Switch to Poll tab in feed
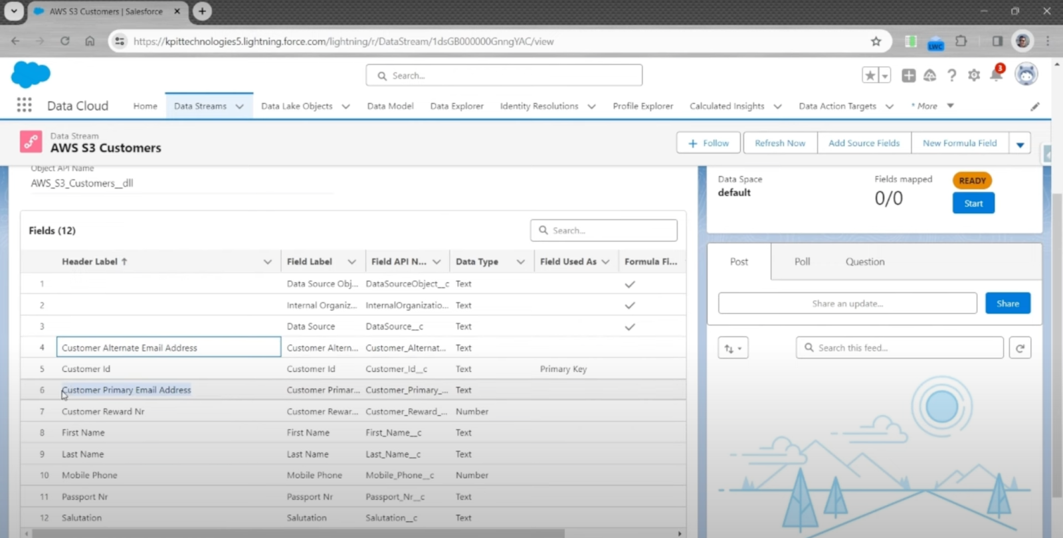The height and width of the screenshot is (538, 1063). tap(802, 262)
